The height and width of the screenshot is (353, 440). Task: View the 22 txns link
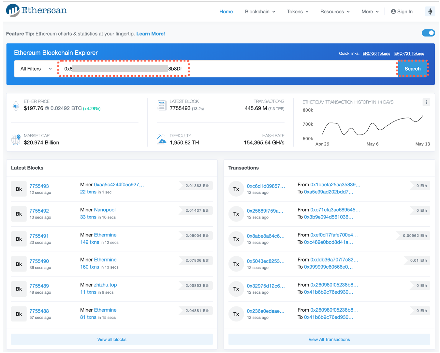point(88,192)
